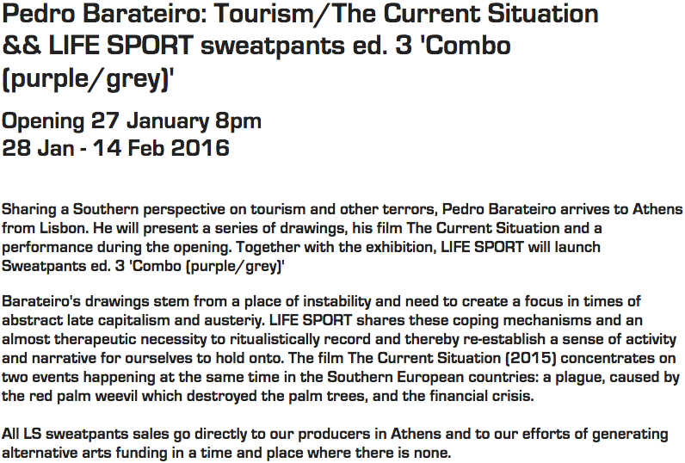The width and height of the screenshot is (685, 463).
Task: Click the "28 Jan - 14 Feb 2016" dates
Action: coord(116,148)
